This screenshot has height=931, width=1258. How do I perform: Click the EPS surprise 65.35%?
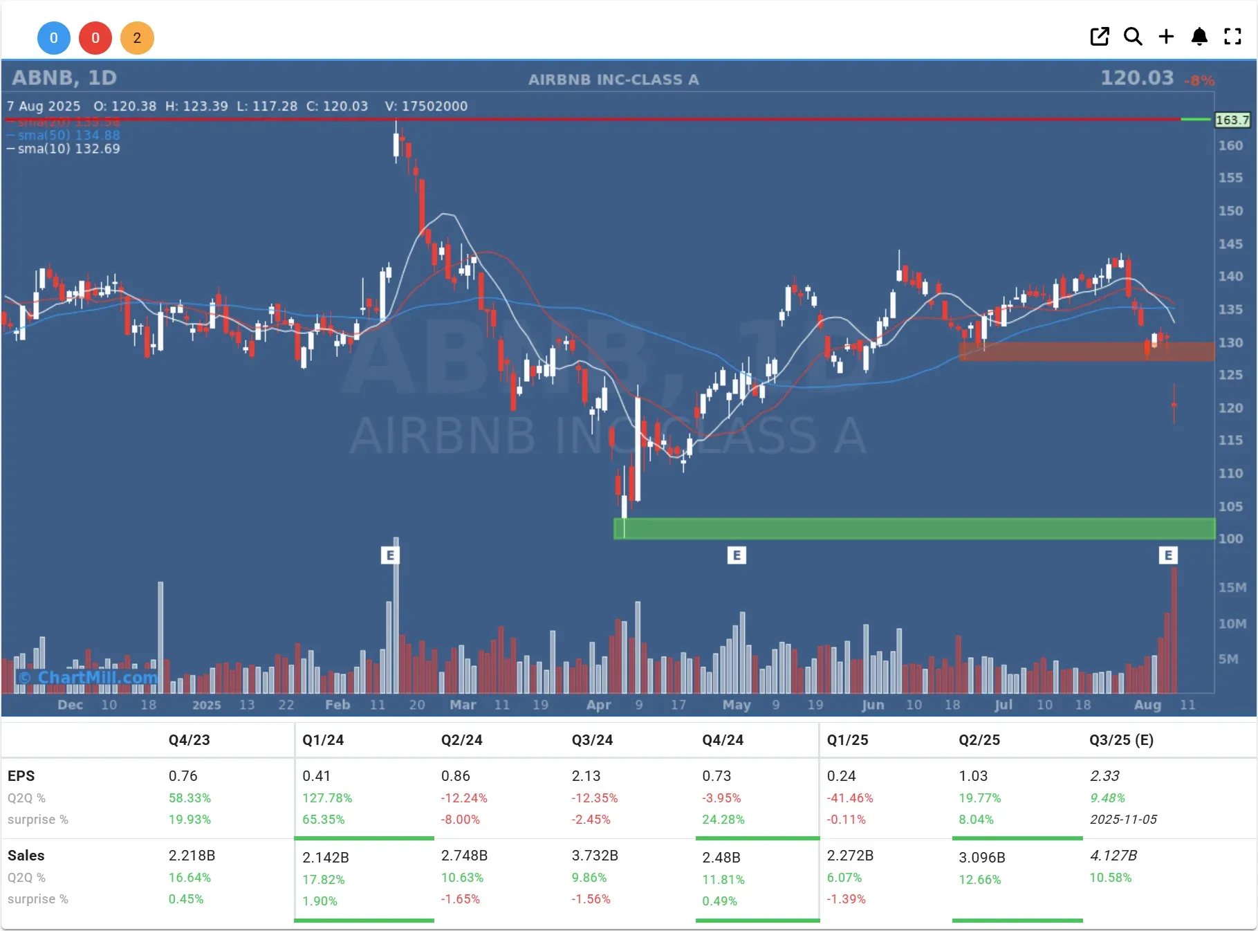323,820
